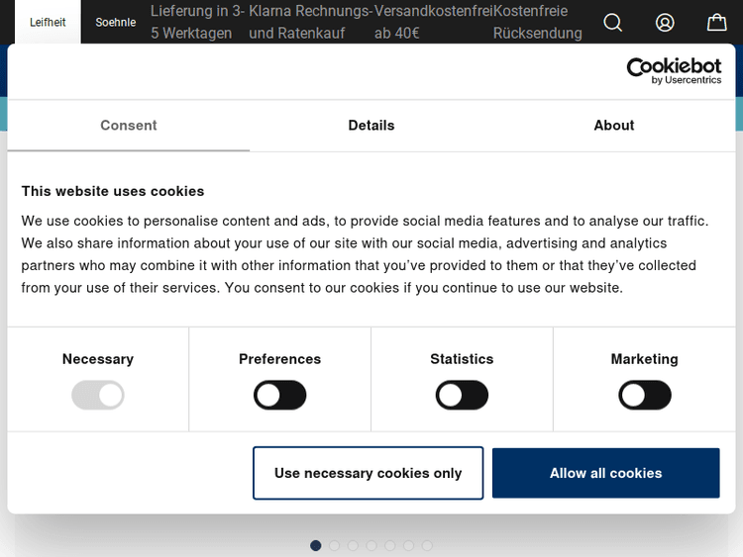Image resolution: width=743 pixels, height=557 pixels.
Task: Switch to the Leifheit brand tab
Action: [48, 22]
